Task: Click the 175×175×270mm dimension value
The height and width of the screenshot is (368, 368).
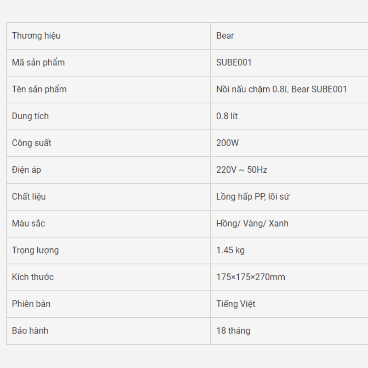Action: (x=250, y=277)
